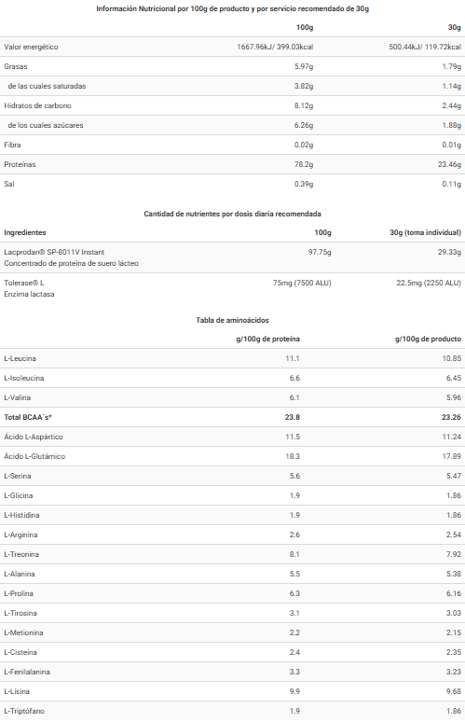The height and width of the screenshot is (722, 465).
Task: Click the Valor energético row label
Action: tap(31, 47)
